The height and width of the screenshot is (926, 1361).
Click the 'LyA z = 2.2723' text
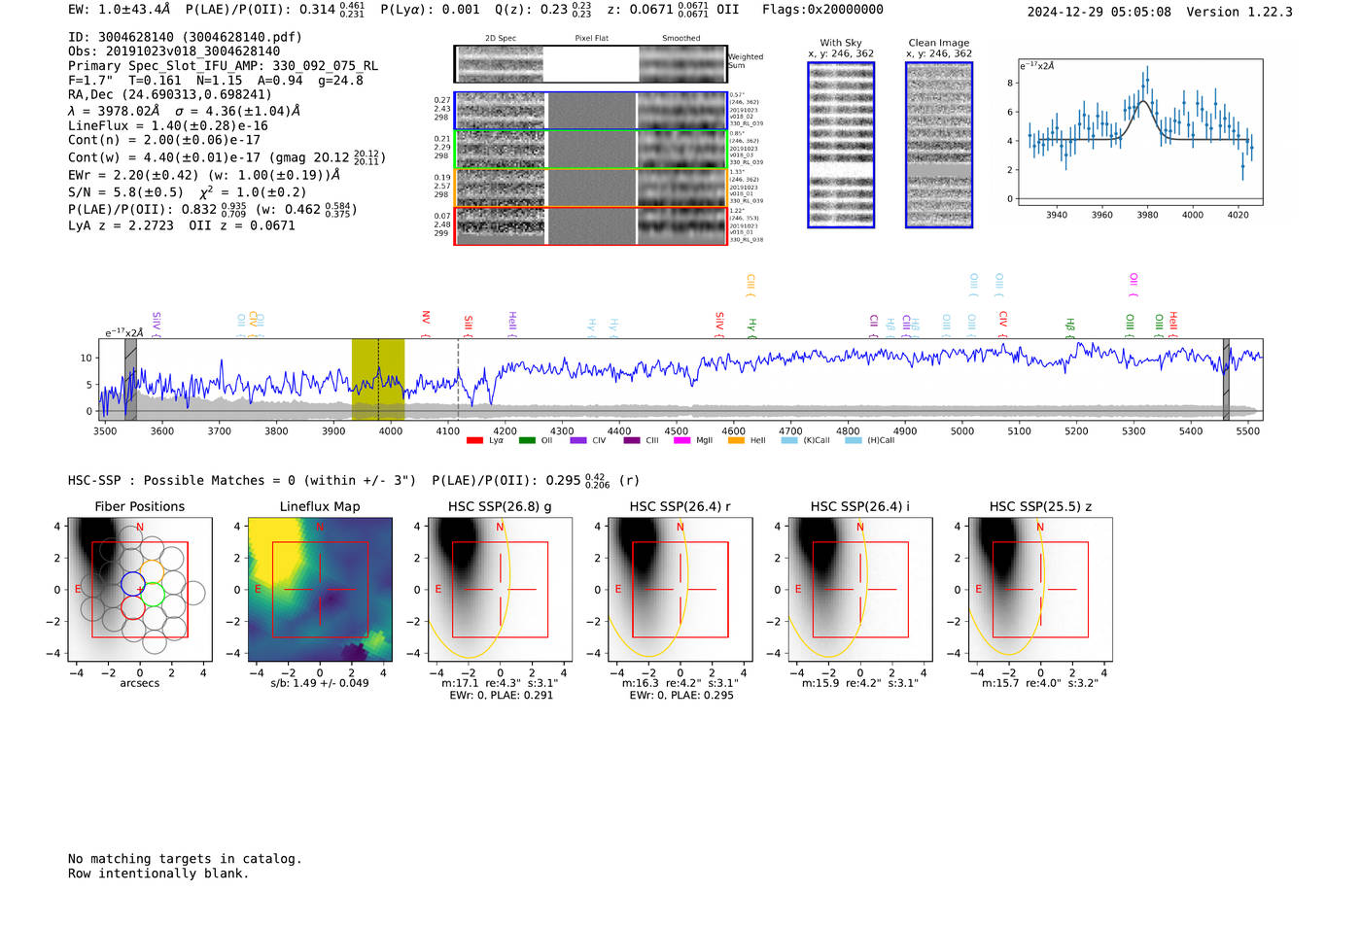click(121, 225)
